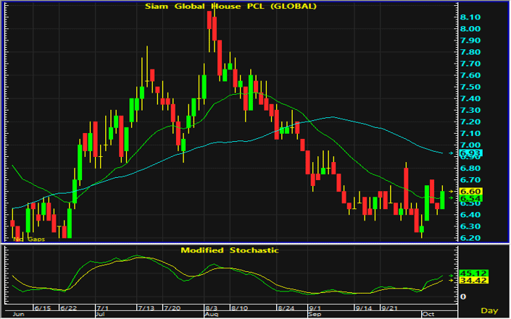Click the Sep month label

(x=315, y=314)
